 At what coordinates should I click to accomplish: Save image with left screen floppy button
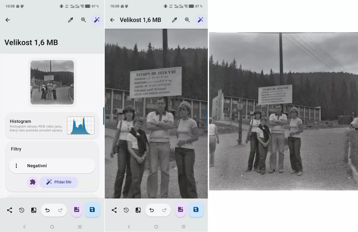pos(92,210)
